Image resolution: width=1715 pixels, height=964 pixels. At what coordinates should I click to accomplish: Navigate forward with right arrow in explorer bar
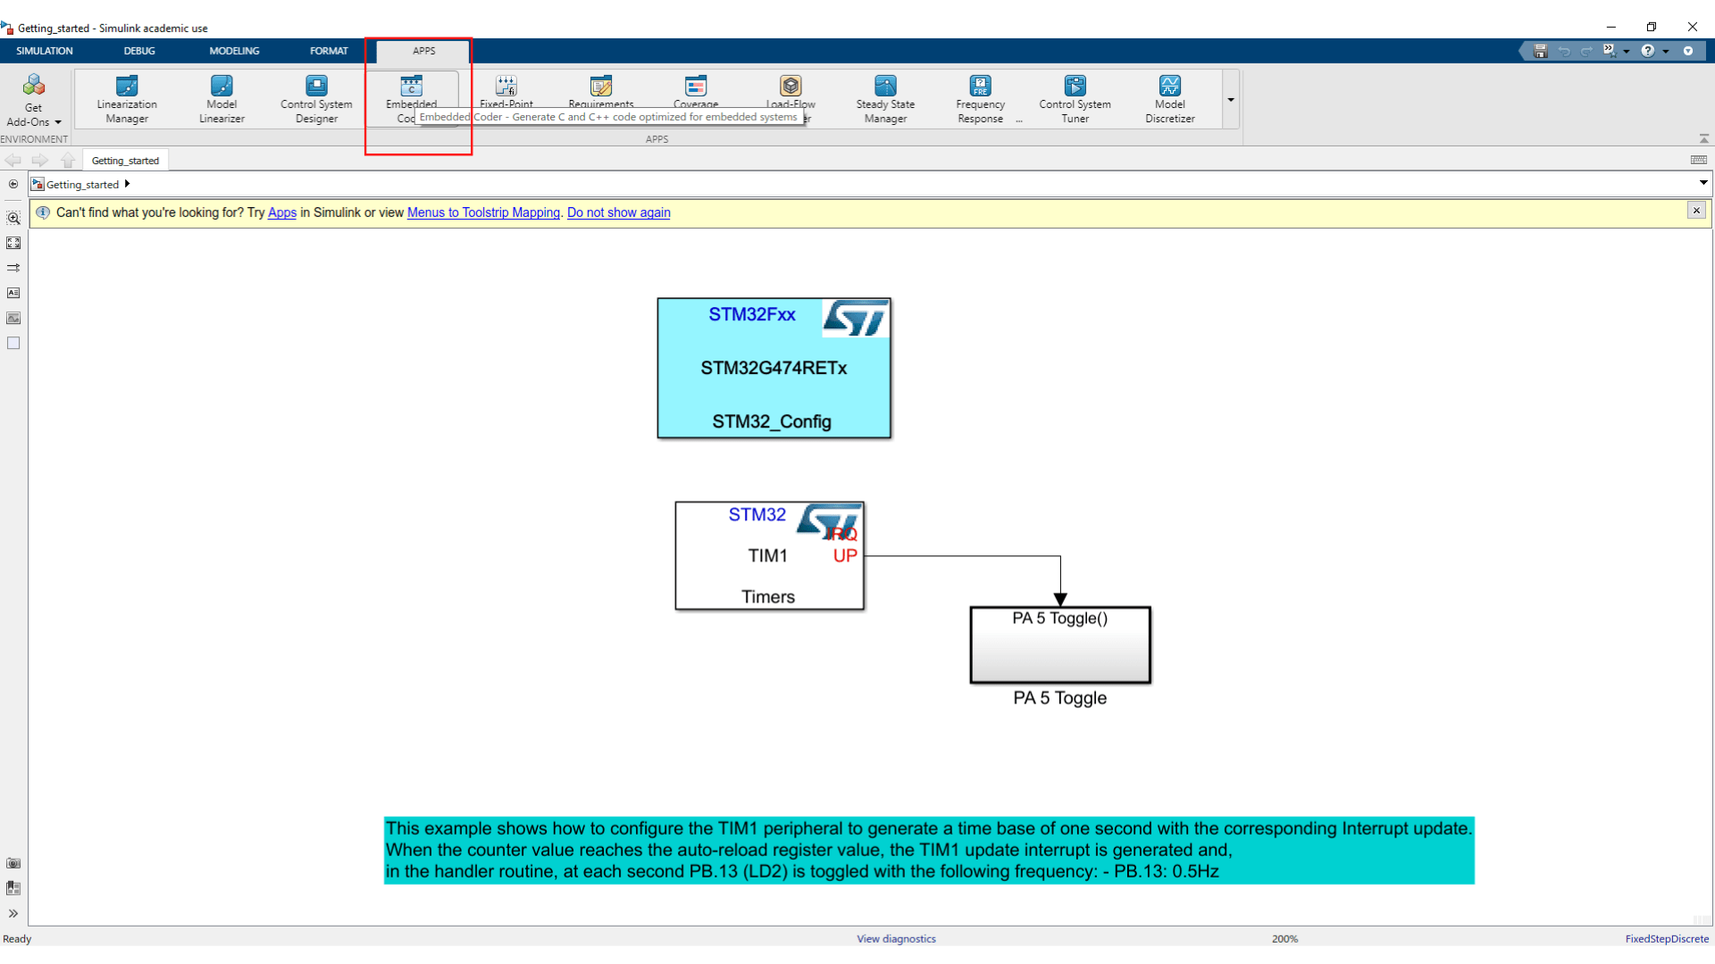(40, 160)
